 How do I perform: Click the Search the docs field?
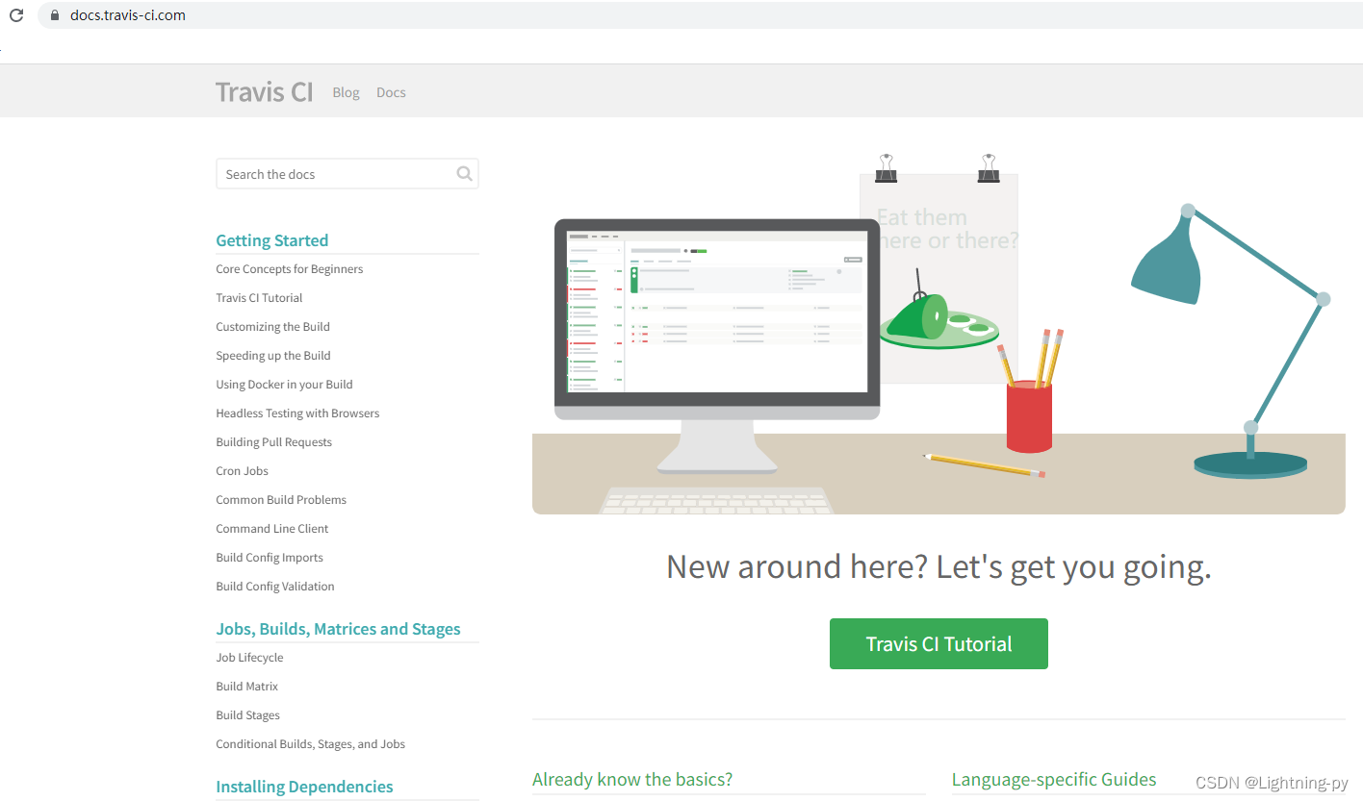pos(347,174)
